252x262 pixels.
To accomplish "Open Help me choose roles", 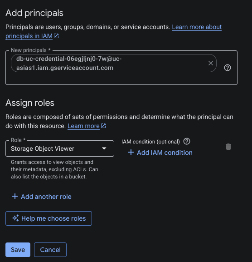I will [x=48, y=218].
